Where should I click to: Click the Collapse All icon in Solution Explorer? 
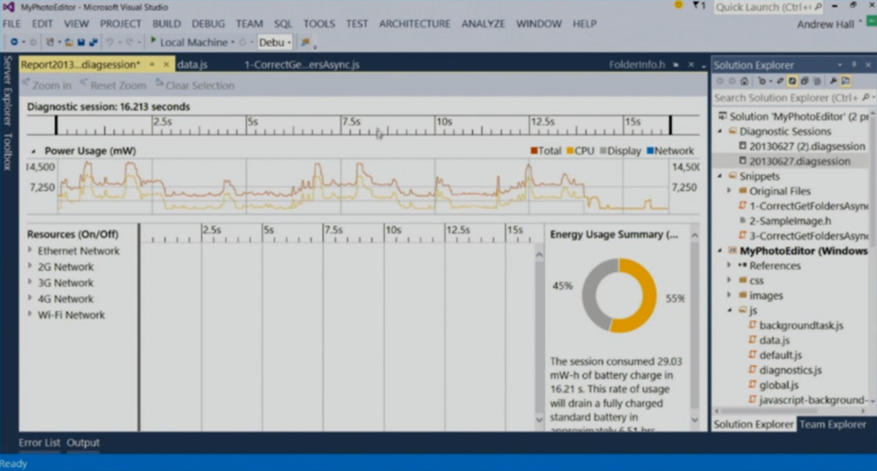click(805, 81)
